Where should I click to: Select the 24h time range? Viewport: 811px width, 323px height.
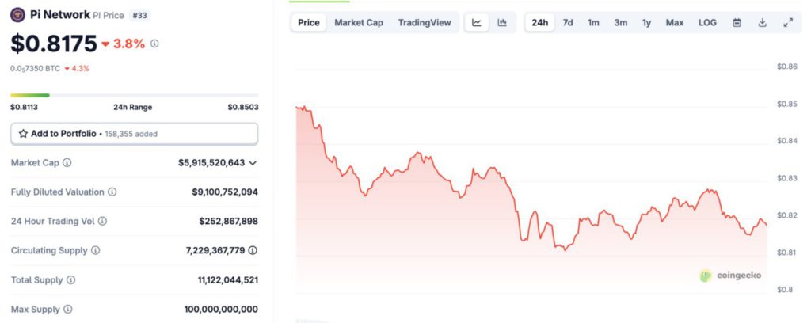tap(539, 23)
